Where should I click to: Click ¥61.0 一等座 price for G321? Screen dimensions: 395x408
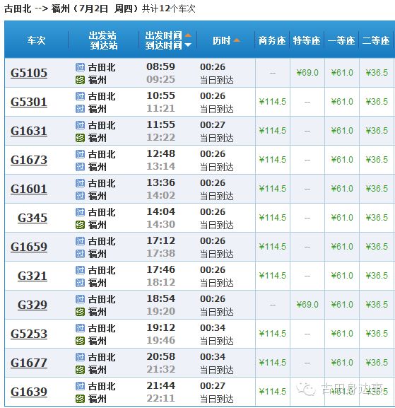(x=342, y=276)
